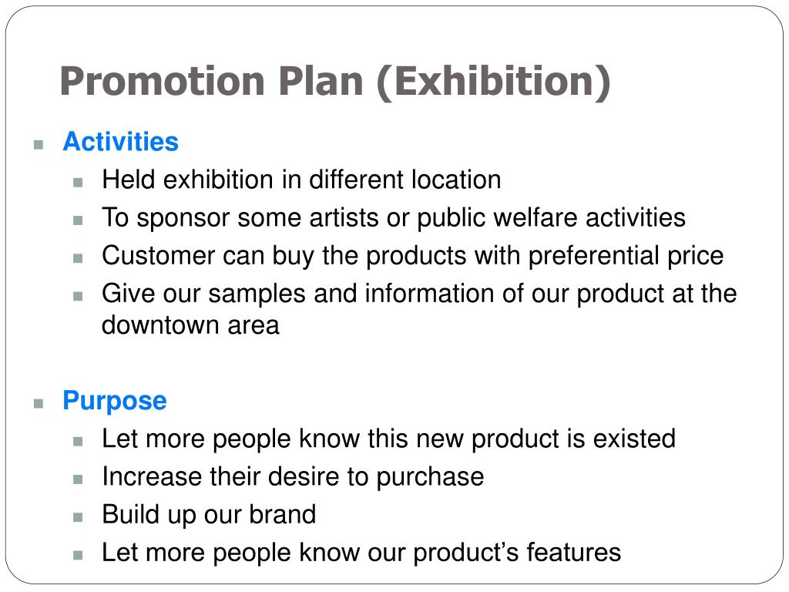Click the Build up our brand text
Screen dimensions: 789x592
click(209, 515)
